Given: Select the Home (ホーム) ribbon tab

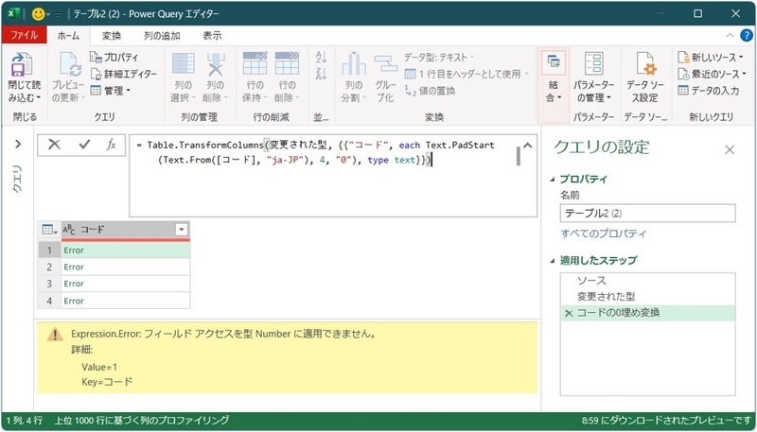Looking at the screenshot, I should click(x=68, y=36).
